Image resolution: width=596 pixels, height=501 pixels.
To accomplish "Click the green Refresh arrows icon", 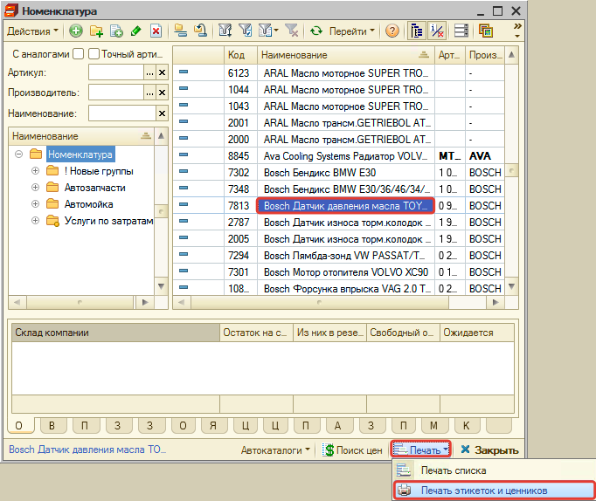I will point(316,31).
